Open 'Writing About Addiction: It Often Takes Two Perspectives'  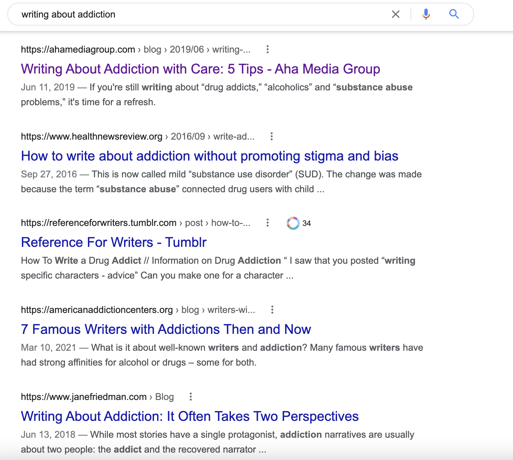(x=190, y=416)
